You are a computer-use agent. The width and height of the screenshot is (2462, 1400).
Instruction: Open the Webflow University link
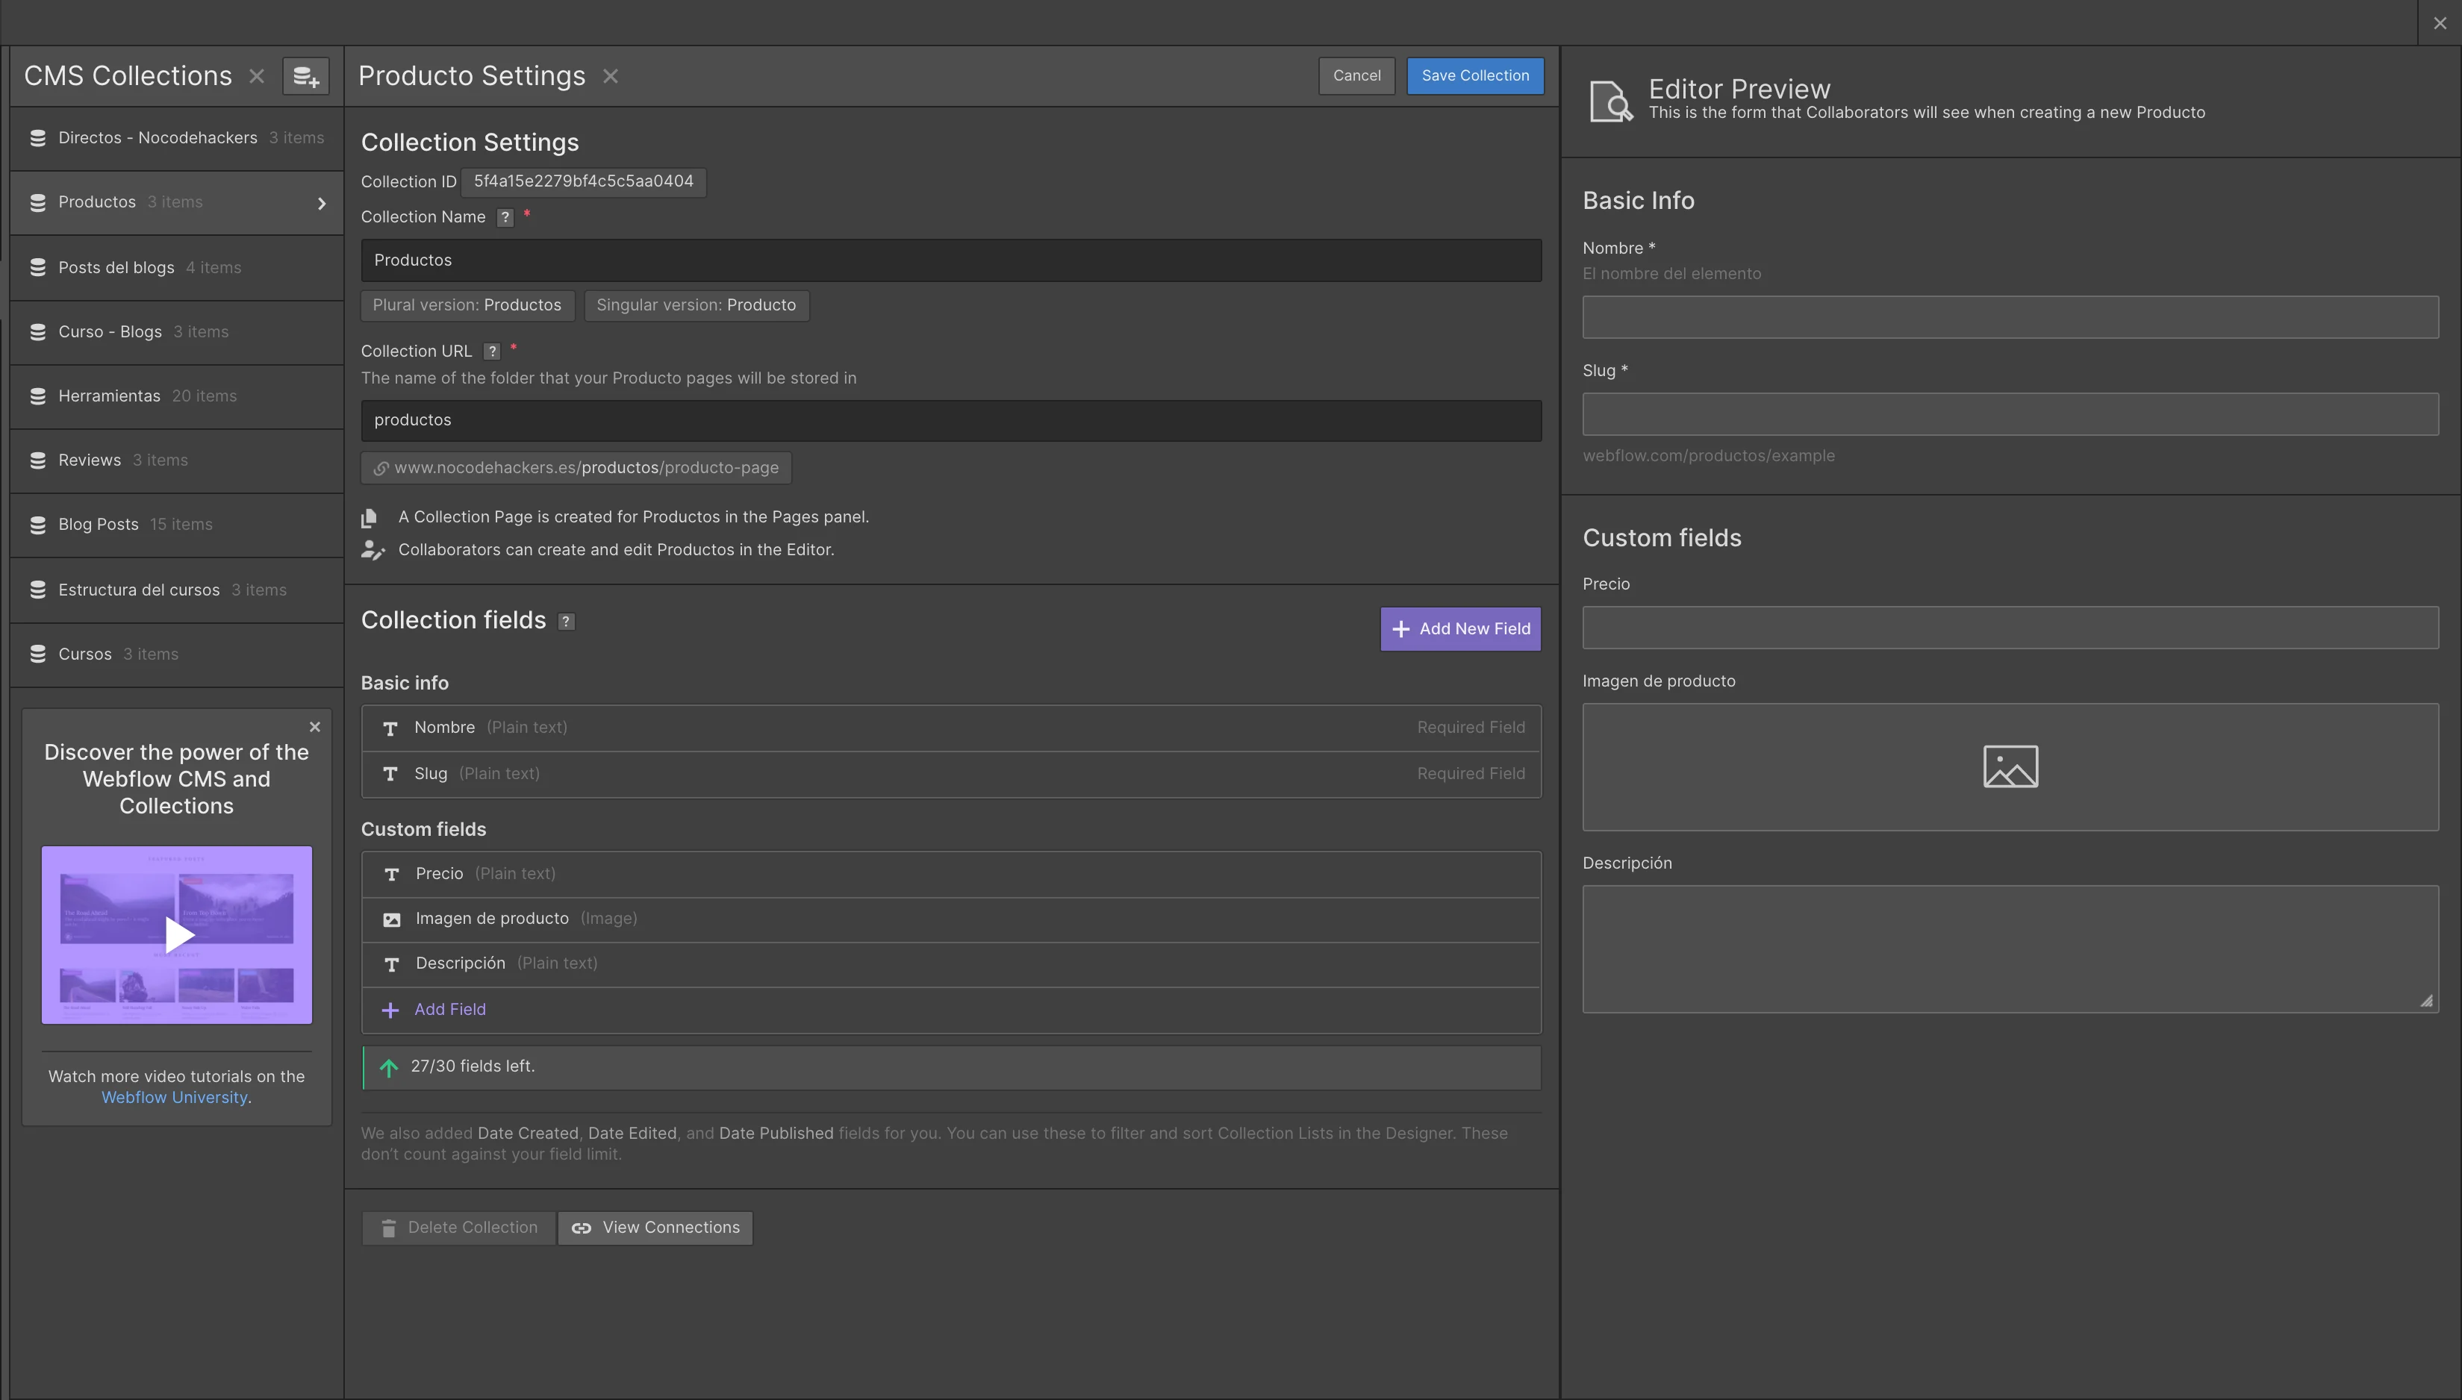pos(174,1097)
